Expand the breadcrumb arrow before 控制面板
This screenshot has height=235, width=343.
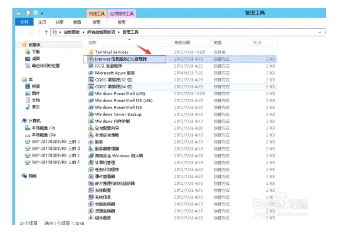[60, 33]
